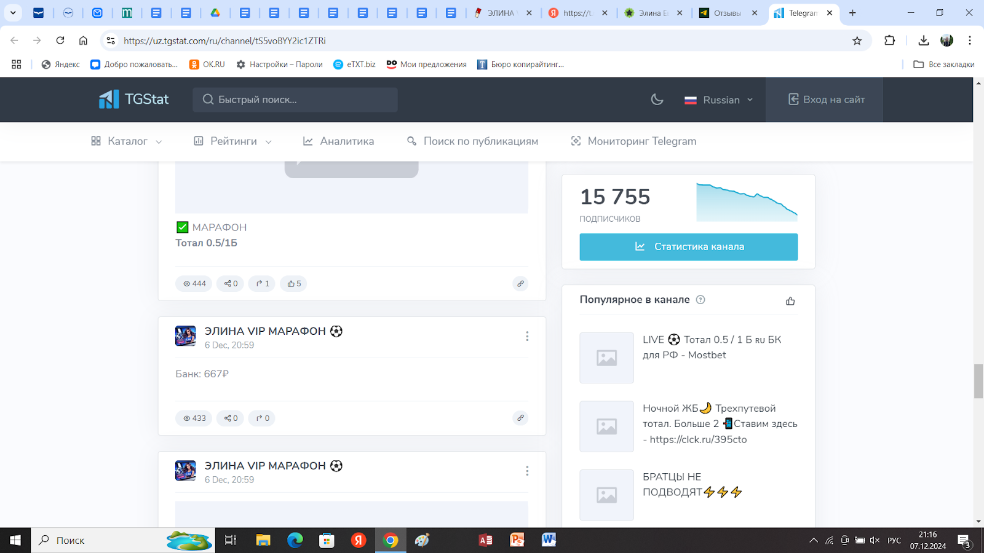Expand the Каталог menu

coord(127,141)
